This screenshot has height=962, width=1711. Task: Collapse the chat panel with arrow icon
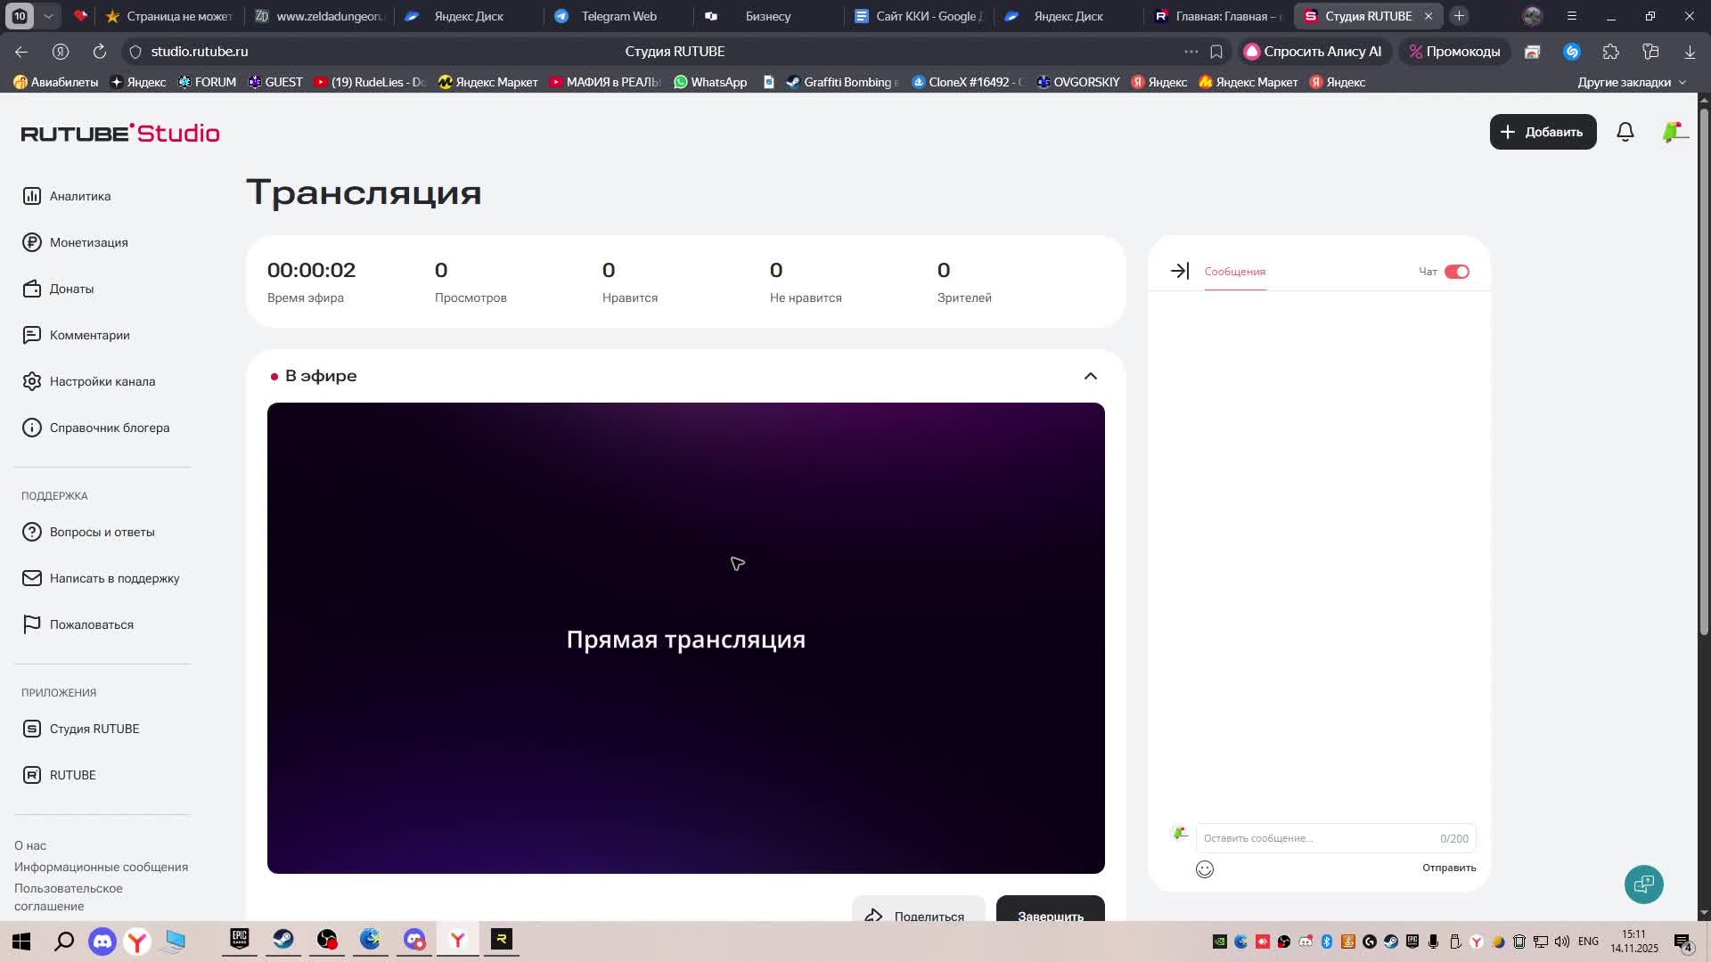pos(1179,271)
